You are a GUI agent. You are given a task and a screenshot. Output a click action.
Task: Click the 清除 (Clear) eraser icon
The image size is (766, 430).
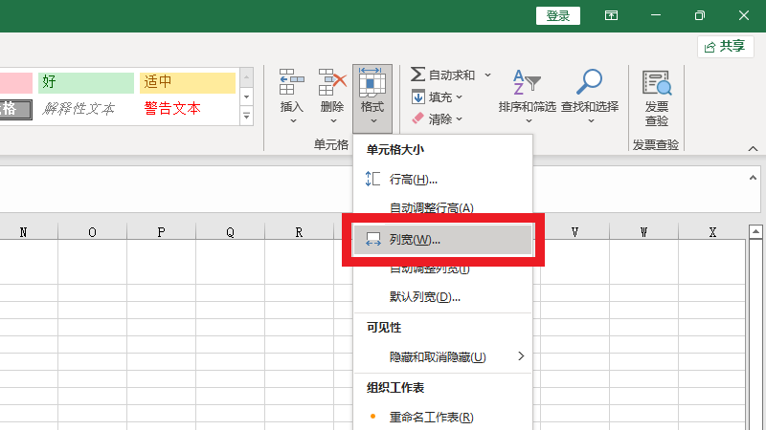pyautogui.click(x=417, y=118)
